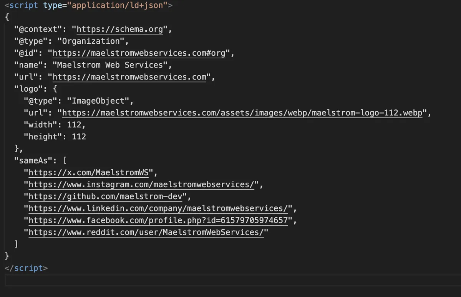This screenshot has width=461, height=297.
Task: Click the "width" key
Action: point(40,125)
